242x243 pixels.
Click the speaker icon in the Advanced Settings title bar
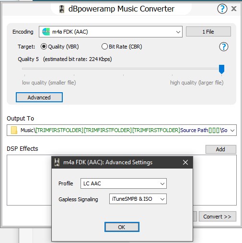point(57,162)
